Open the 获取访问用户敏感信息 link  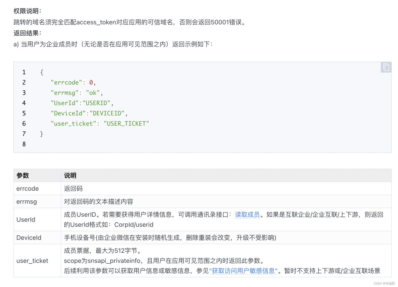[x=243, y=271]
